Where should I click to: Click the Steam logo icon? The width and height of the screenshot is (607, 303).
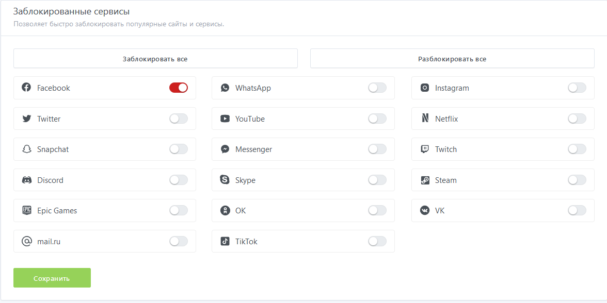[425, 180]
